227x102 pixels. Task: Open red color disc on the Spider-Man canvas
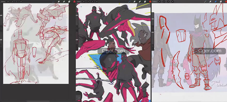coord(150,2)
